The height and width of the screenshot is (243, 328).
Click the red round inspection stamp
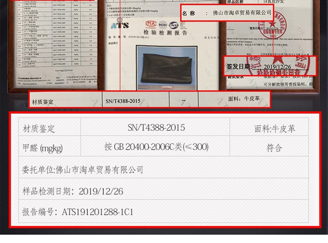[272, 26]
